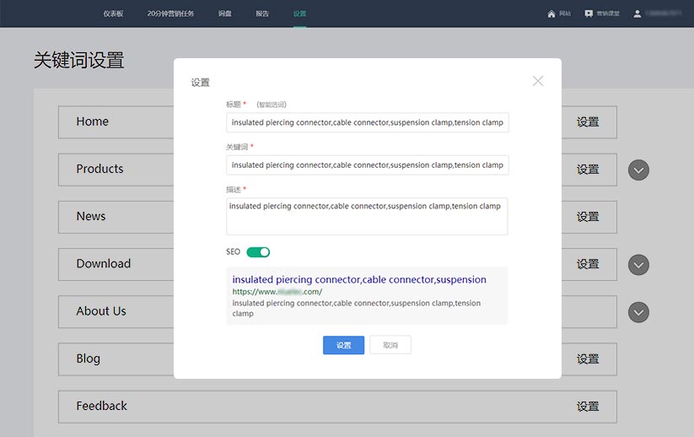Switch to the 仪表板 tab

point(113,13)
